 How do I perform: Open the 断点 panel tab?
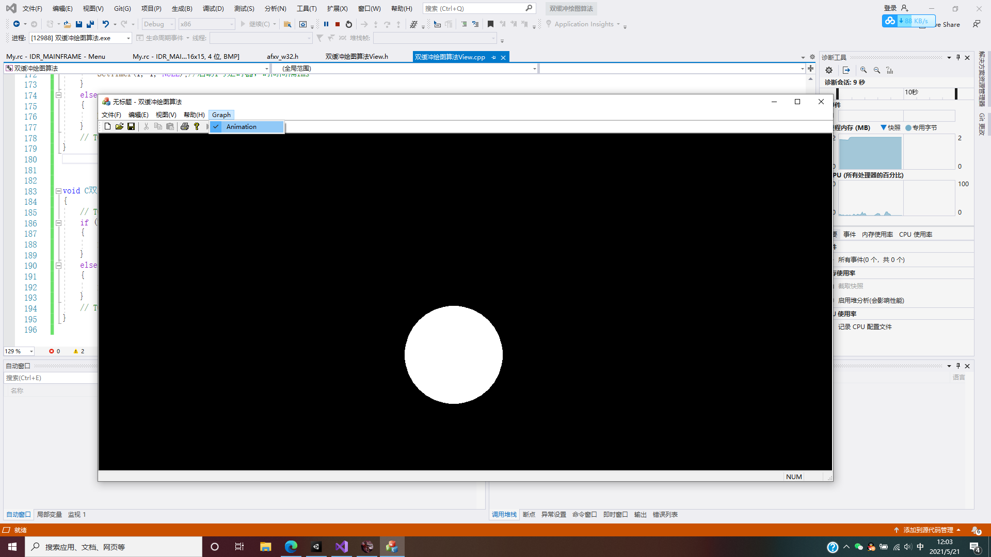point(529,515)
